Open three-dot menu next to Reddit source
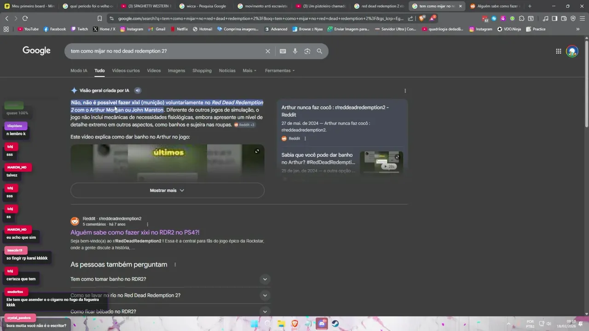This screenshot has width=589, height=331. coord(305,138)
